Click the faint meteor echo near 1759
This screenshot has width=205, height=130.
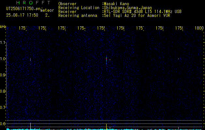(x=178, y=59)
